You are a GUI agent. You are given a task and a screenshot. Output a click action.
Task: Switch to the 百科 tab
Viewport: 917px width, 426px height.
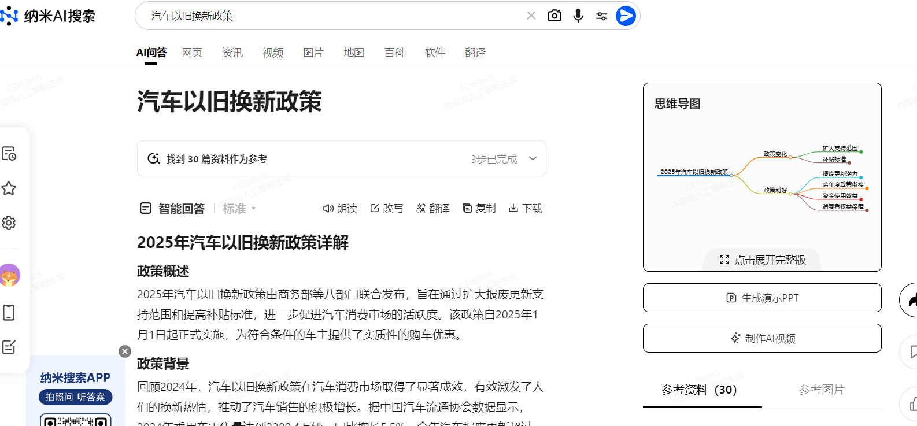coord(394,53)
